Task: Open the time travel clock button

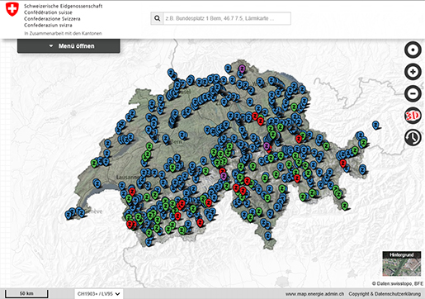Action: point(413,137)
